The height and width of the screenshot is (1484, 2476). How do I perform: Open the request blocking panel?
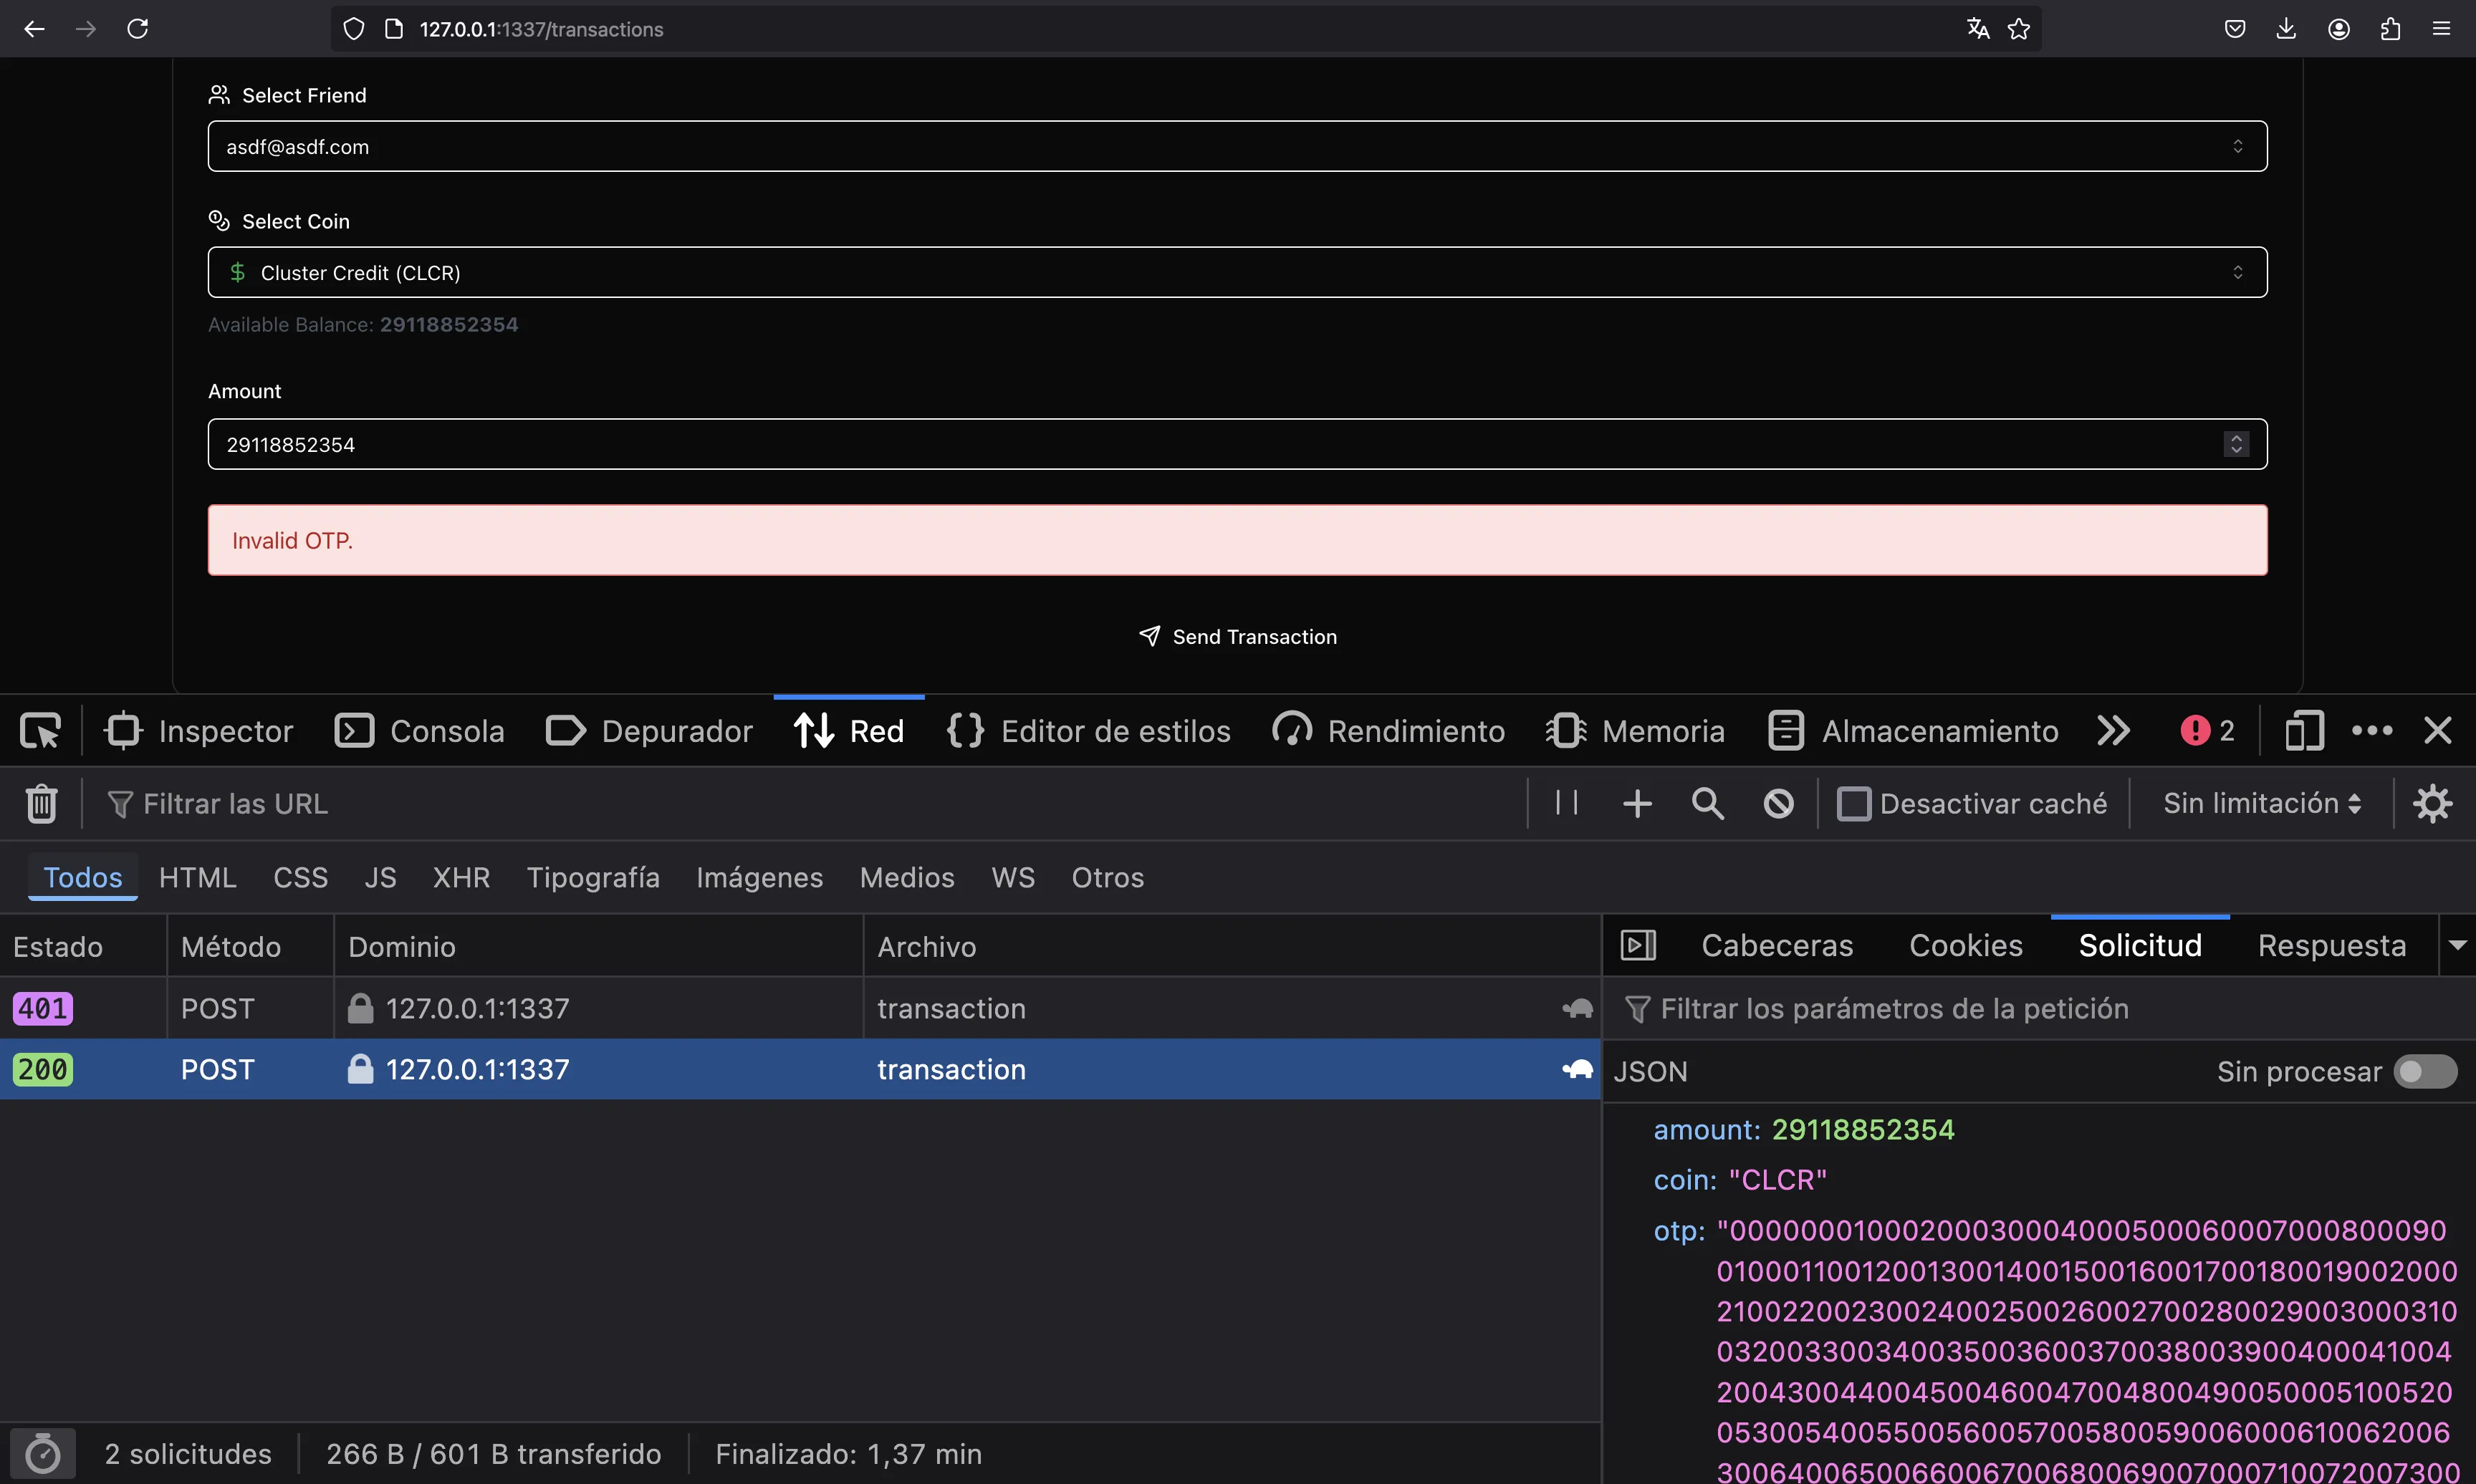1779,804
